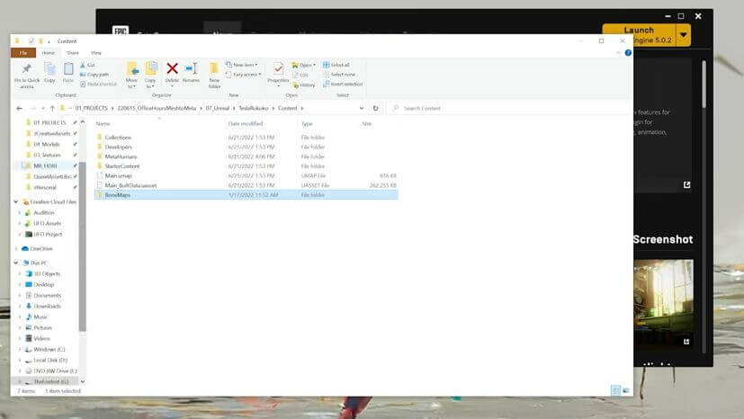Screen dimensions: 744x419
Task: Select the MetaHumans folder
Action: (121, 156)
